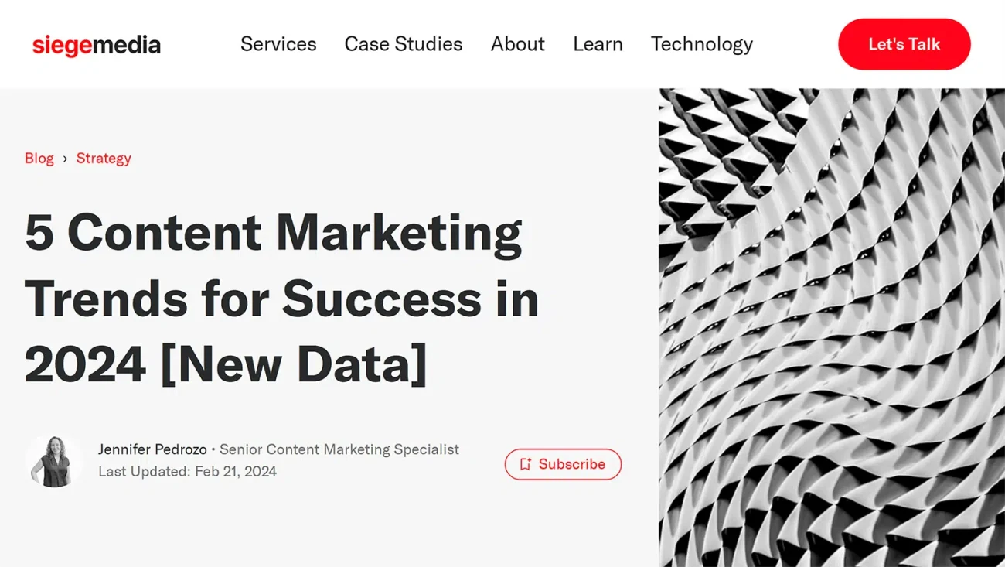Follow the Strategy breadcrumb link

click(x=104, y=158)
